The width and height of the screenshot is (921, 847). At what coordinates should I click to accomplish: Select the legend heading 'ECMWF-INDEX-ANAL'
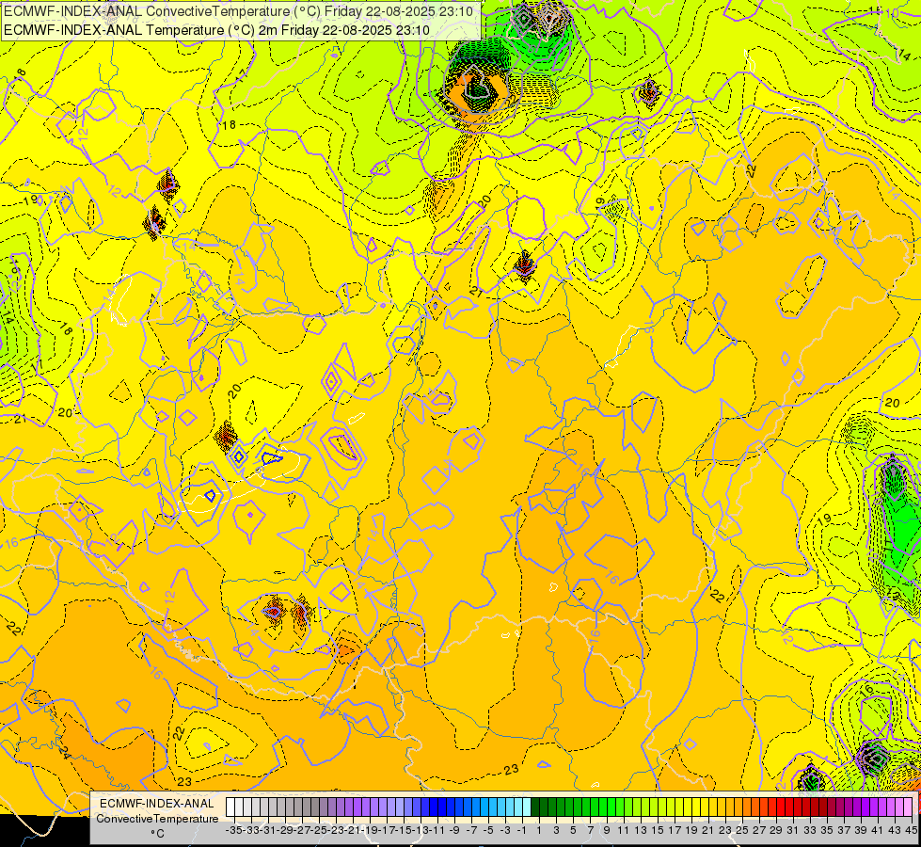tap(157, 804)
